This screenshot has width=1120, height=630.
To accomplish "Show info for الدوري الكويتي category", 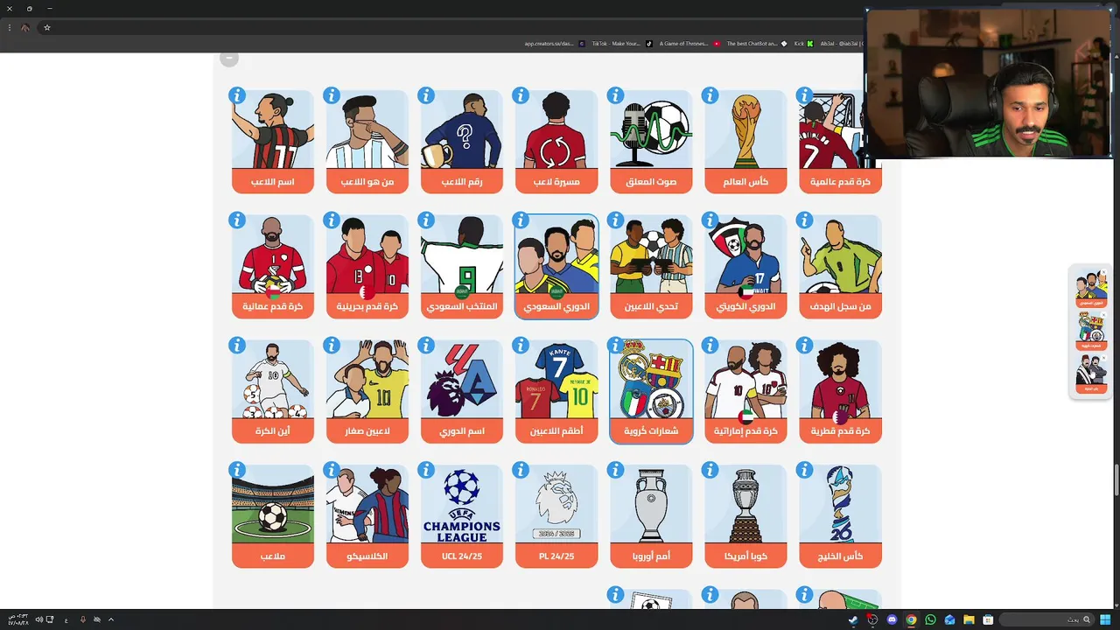I will [710, 220].
